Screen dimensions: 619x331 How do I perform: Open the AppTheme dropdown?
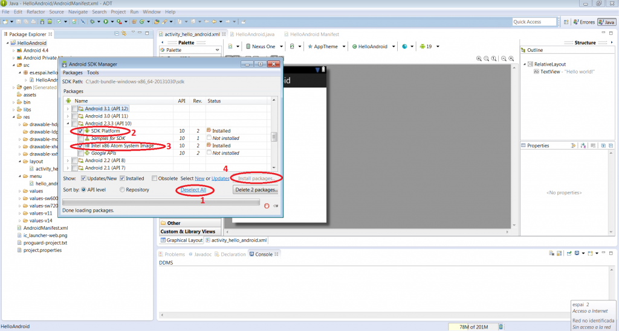[326, 46]
